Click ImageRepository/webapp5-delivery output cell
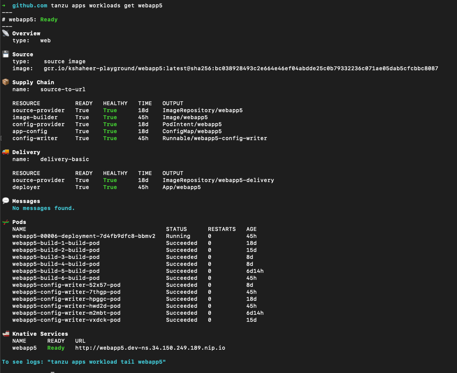This screenshot has height=373, width=457. pyautogui.click(x=218, y=180)
